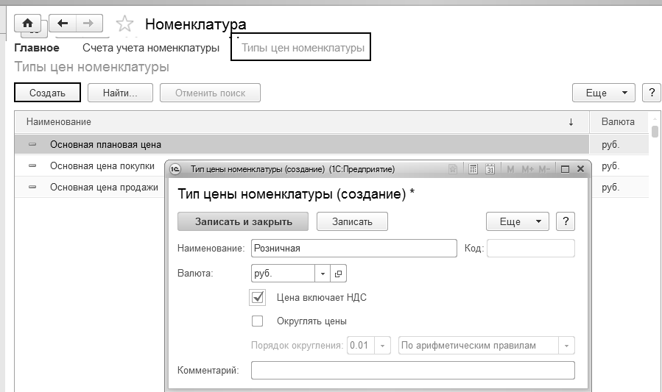Image resolution: width=662 pixels, height=392 pixels.
Task: Click the sort arrow in Наименование header
Action: [571, 122]
